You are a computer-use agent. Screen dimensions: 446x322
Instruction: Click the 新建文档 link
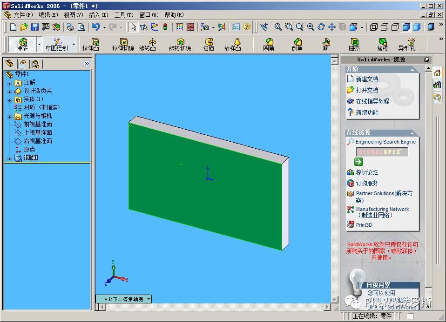(x=367, y=79)
